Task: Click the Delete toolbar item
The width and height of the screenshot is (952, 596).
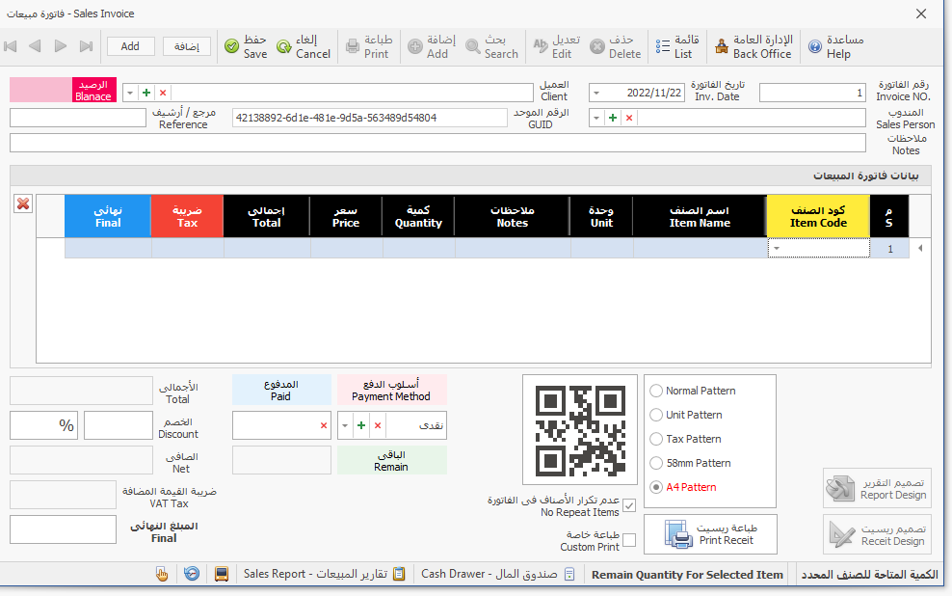Action: pyautogui.click(x=615, y=46)
